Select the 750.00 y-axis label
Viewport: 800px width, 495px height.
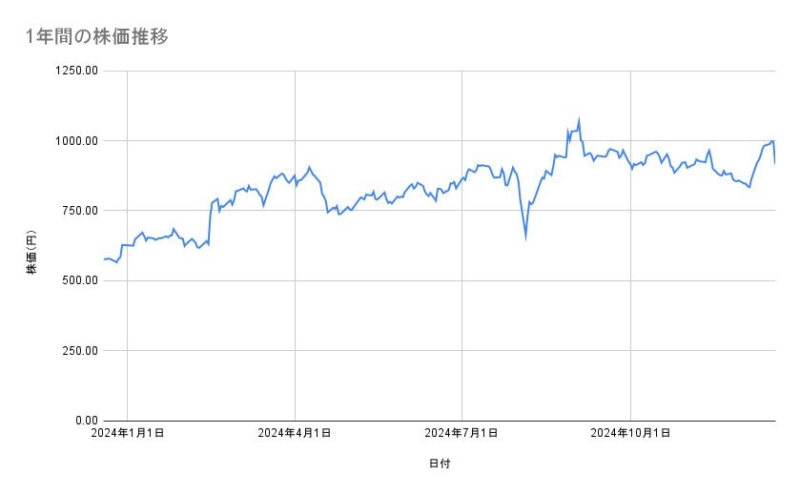(81, 211)
